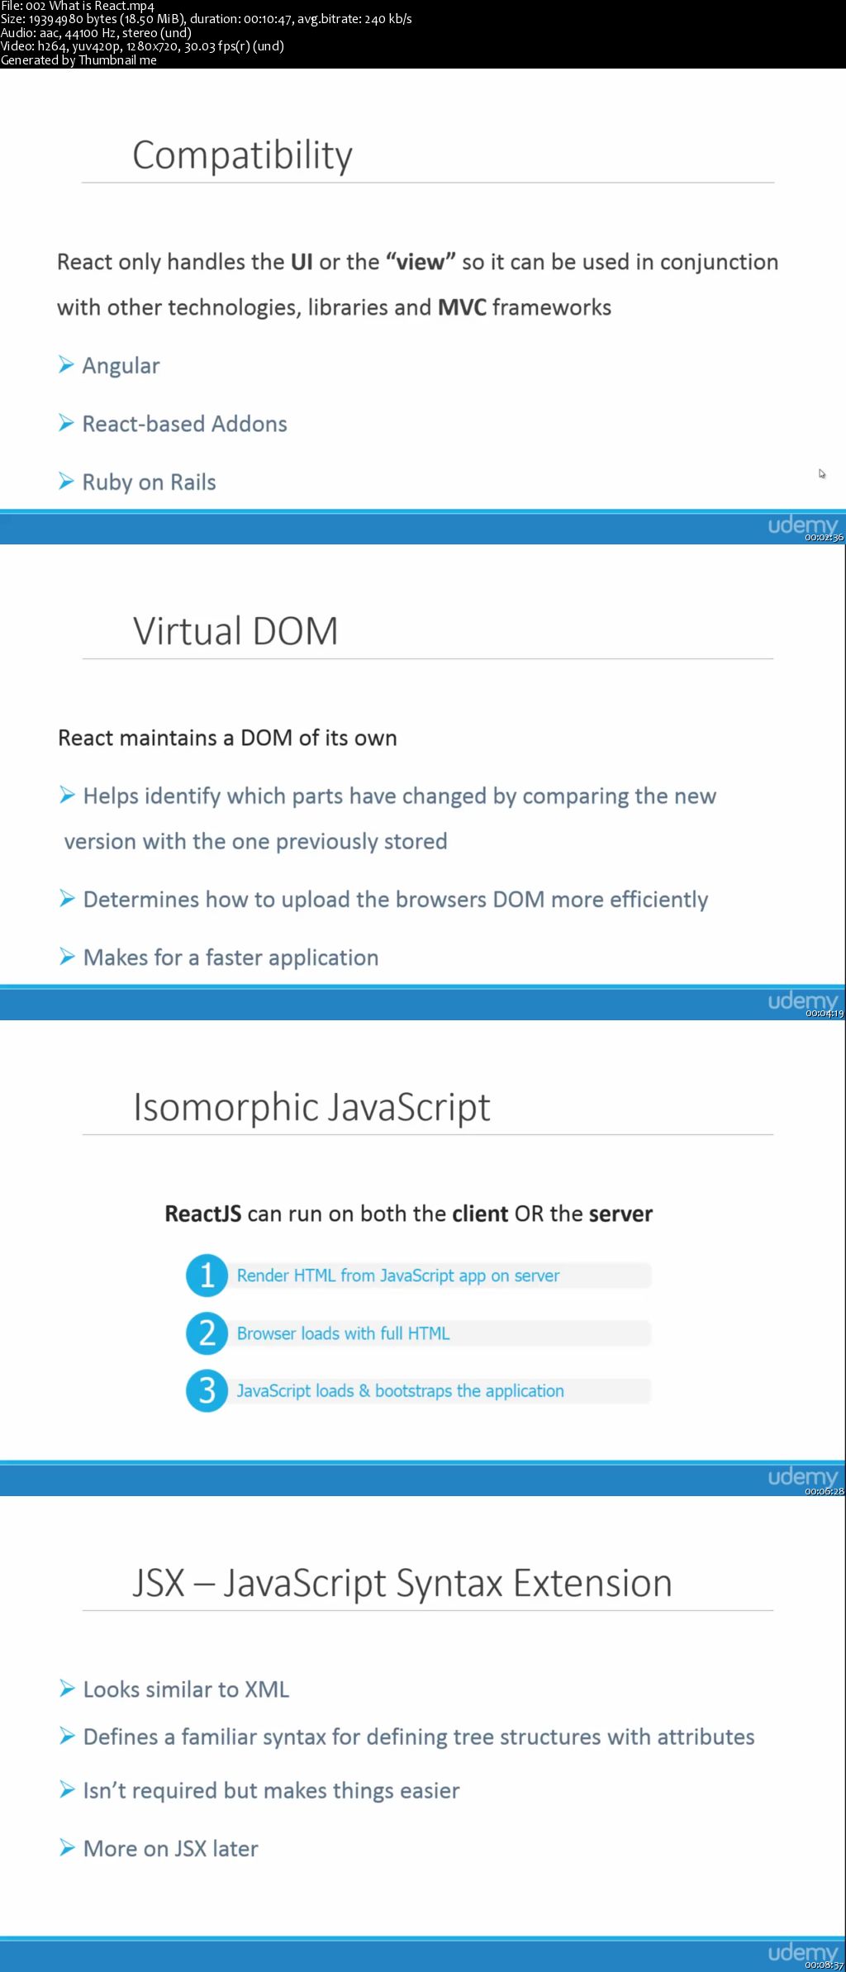Click the 'Generated by Thumbnail me' line
The image size is (846, 1972).
pos(78,60)
